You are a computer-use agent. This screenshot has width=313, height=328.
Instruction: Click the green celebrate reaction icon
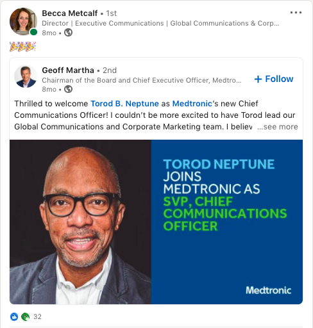point(25,316)
